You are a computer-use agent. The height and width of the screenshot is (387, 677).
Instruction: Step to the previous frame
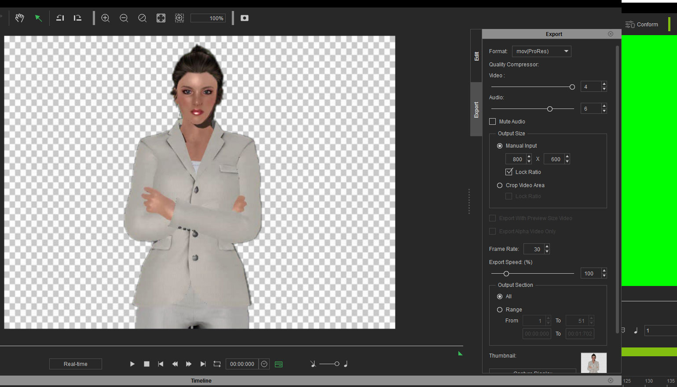[175, 364]
